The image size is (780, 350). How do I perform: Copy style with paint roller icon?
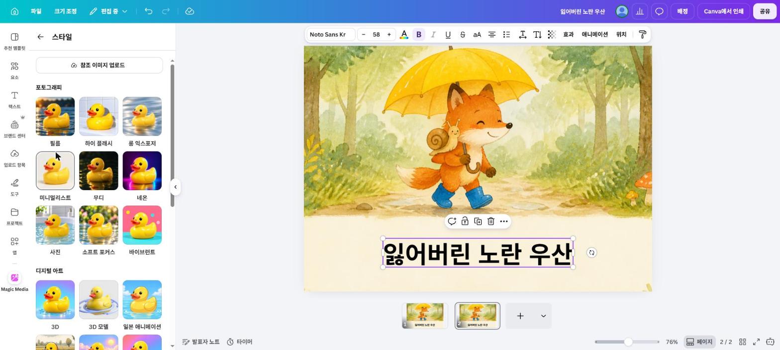pos(642,34)
